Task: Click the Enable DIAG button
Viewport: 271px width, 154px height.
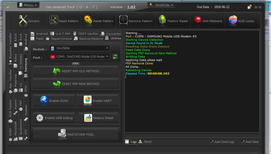Action: click(54, 101)
